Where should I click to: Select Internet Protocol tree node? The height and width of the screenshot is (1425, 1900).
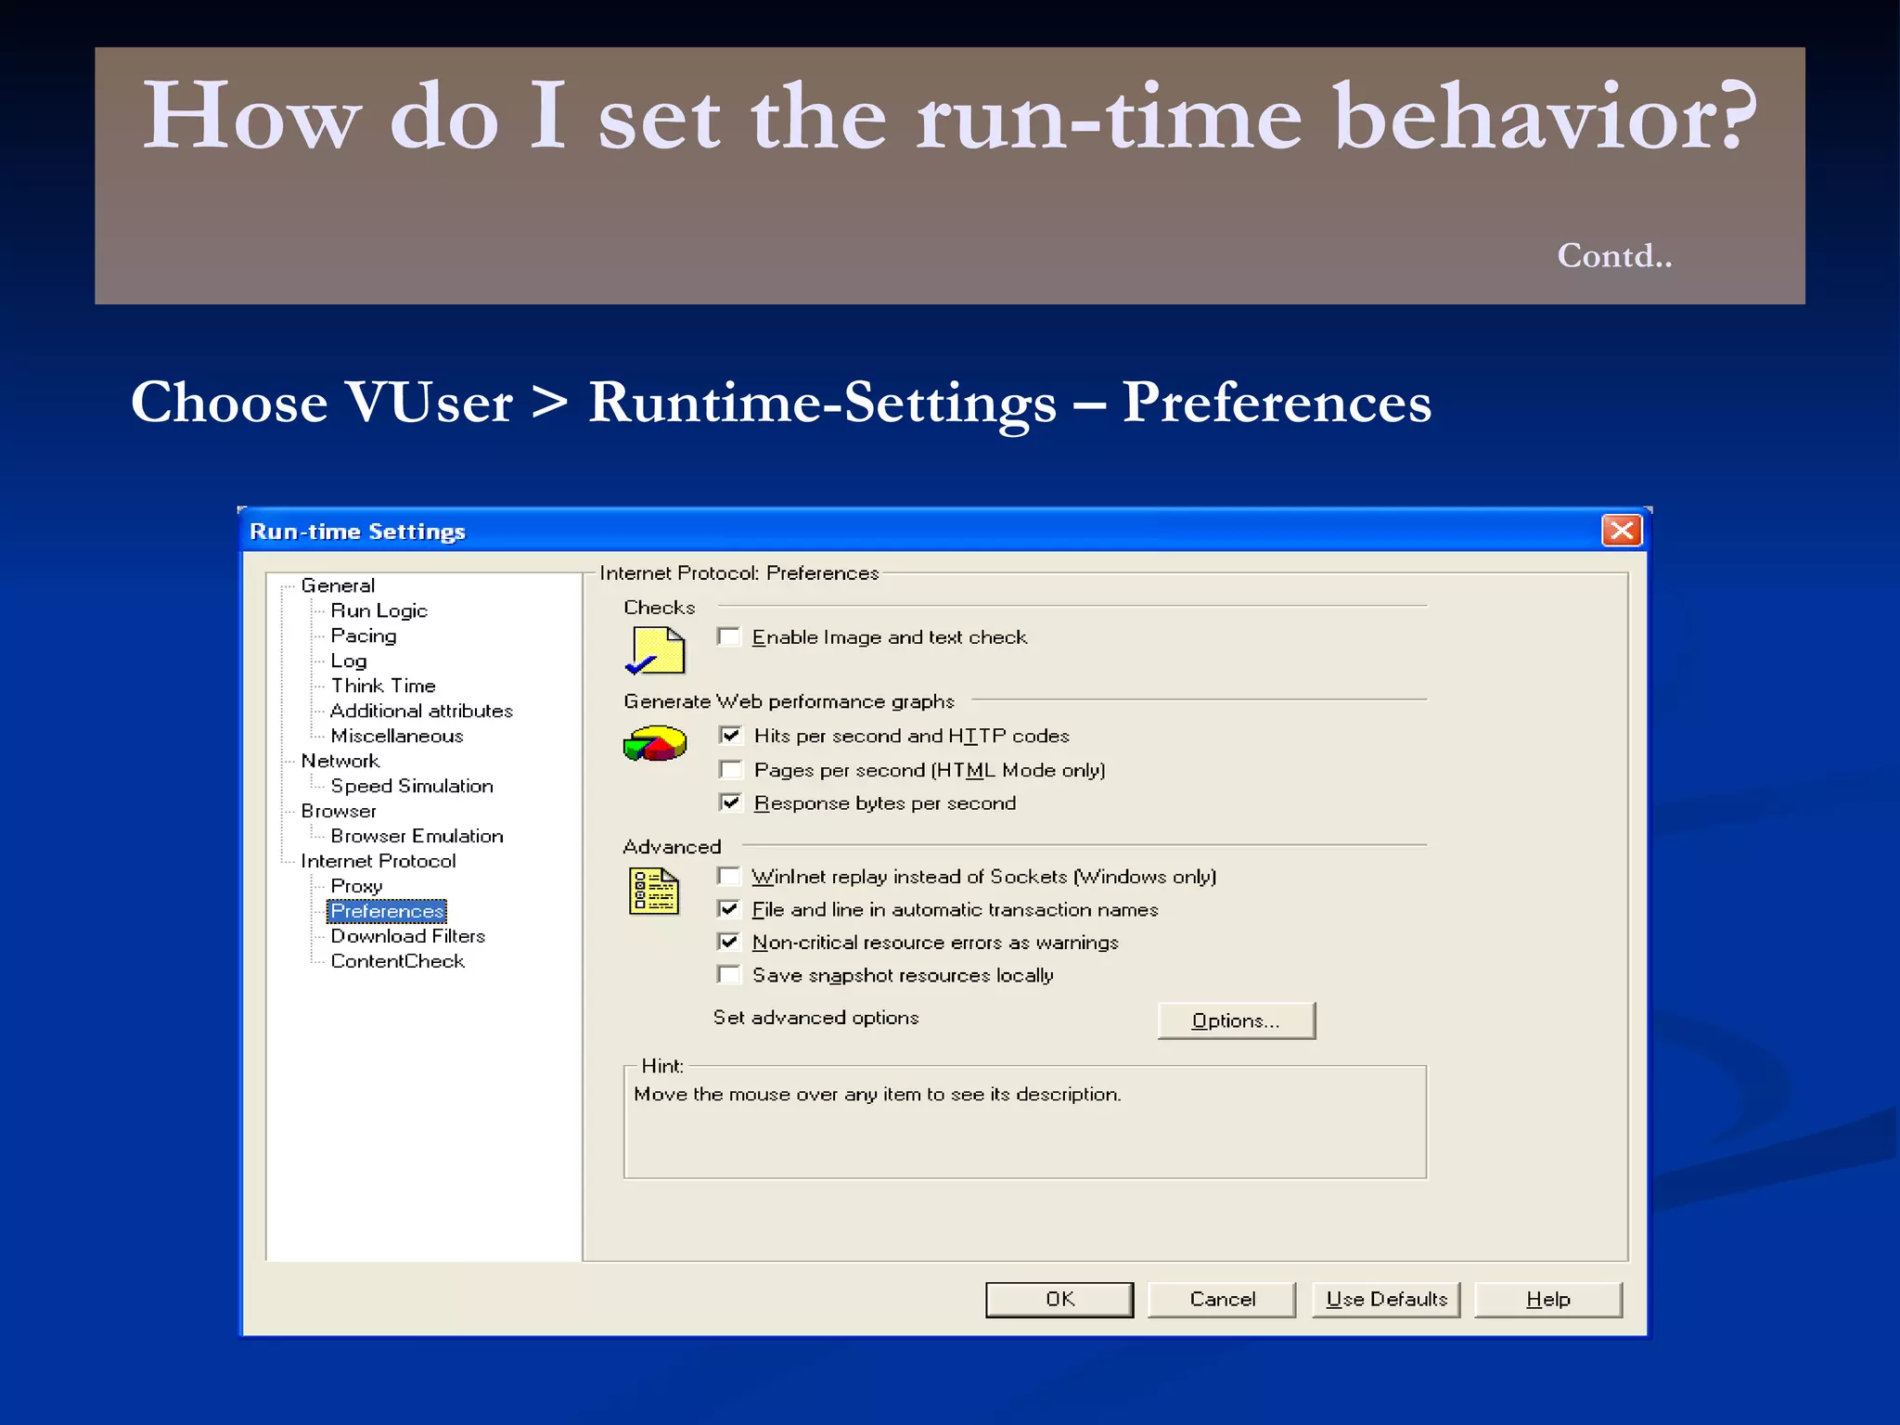click(378, 861)
